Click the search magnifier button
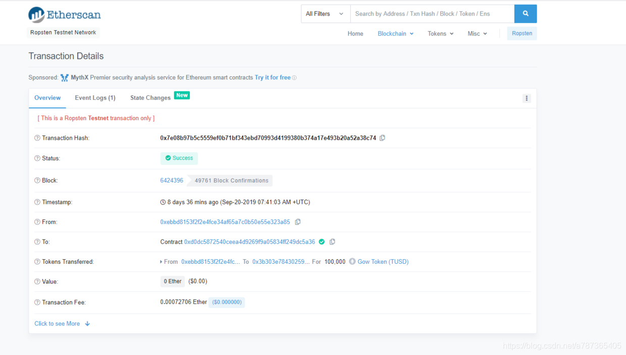The height and width of the screenshot is (355, 626). pyautogui.click(x=525, y=14)
